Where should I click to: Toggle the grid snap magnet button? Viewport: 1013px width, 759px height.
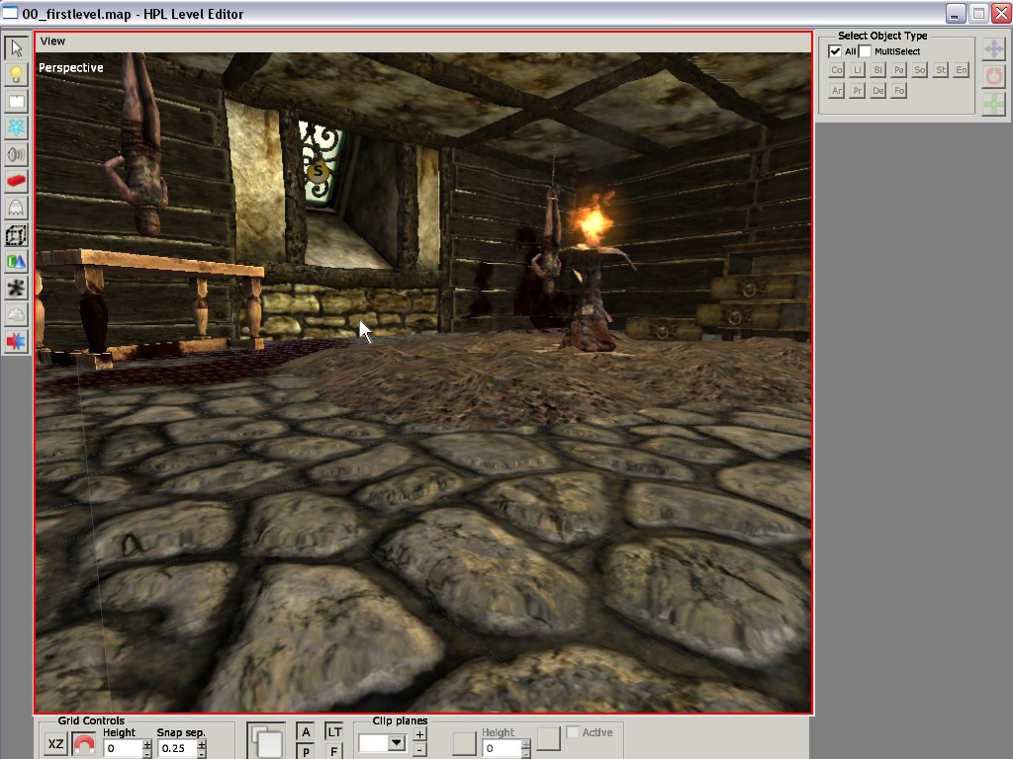click(84, 745)
